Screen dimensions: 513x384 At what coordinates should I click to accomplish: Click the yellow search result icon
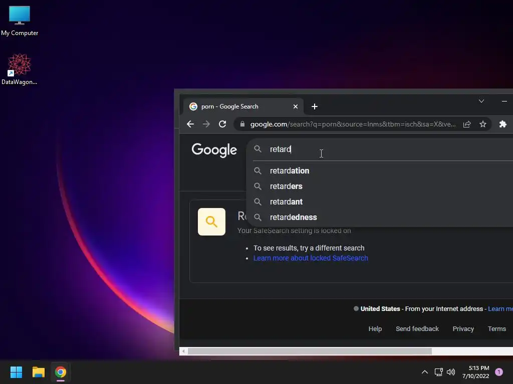[211, 221]
